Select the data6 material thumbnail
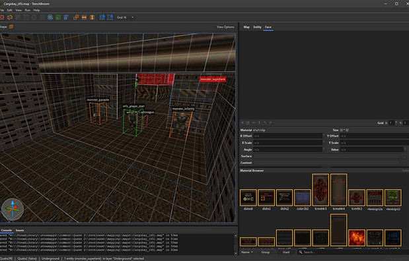409x261 pixels. (248, 198)
